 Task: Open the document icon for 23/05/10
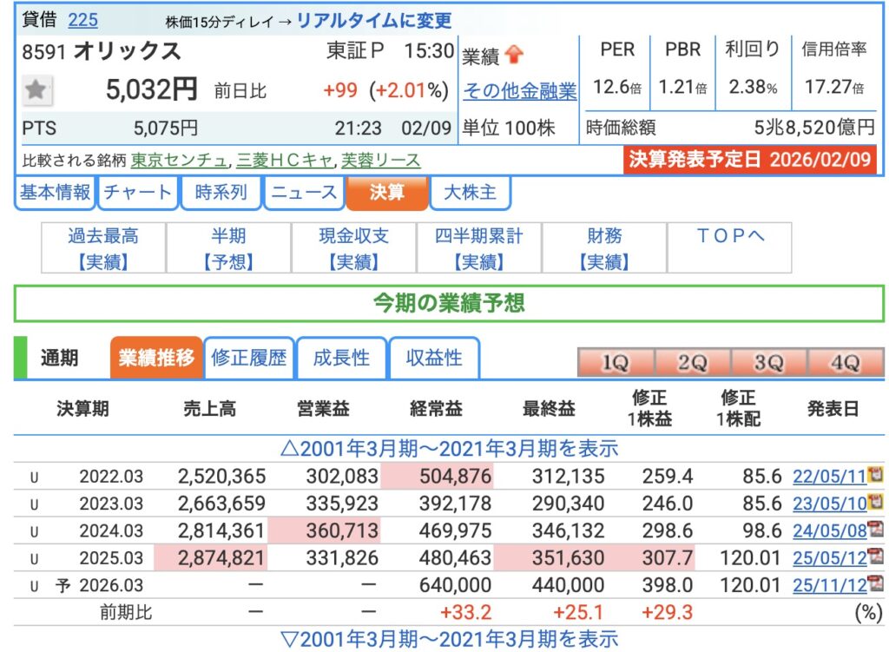(x=874, y=501)
